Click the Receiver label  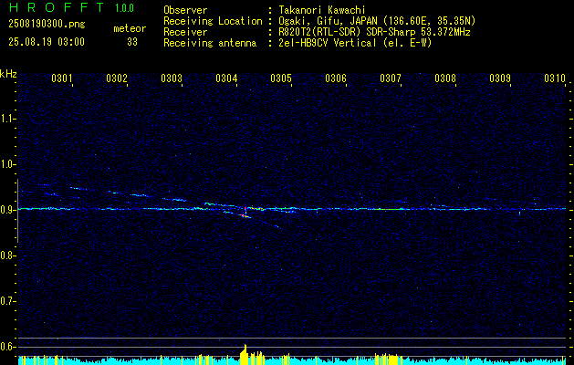(185, 32)
